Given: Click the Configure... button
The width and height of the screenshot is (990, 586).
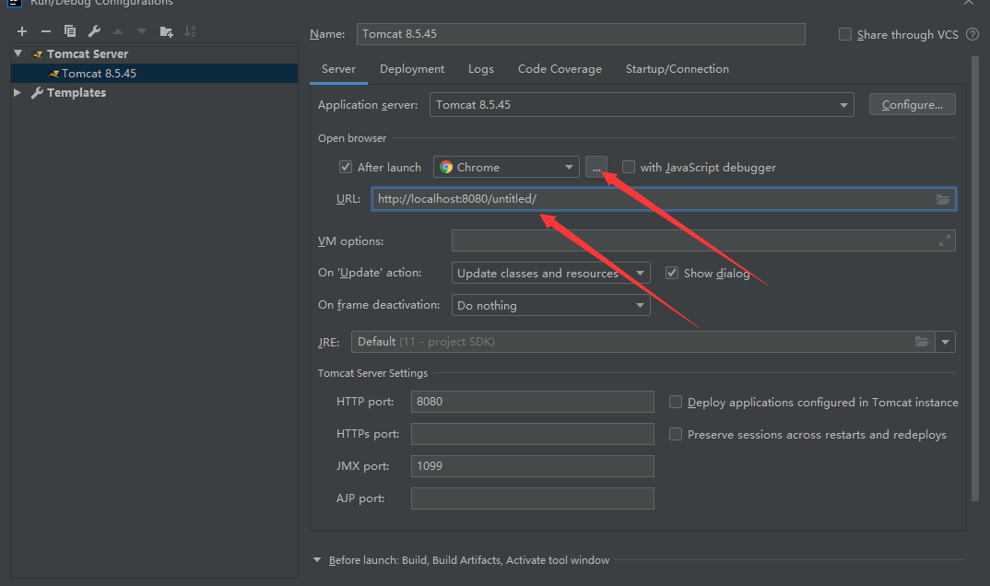Looking at the screenshot, I should point(913,105).
